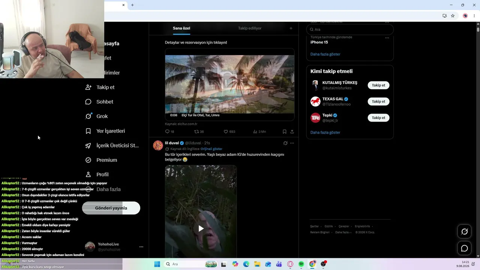Open the Chrome three-dot menu
The width and height of the screenshot is (480, 270).
point(474,16)
